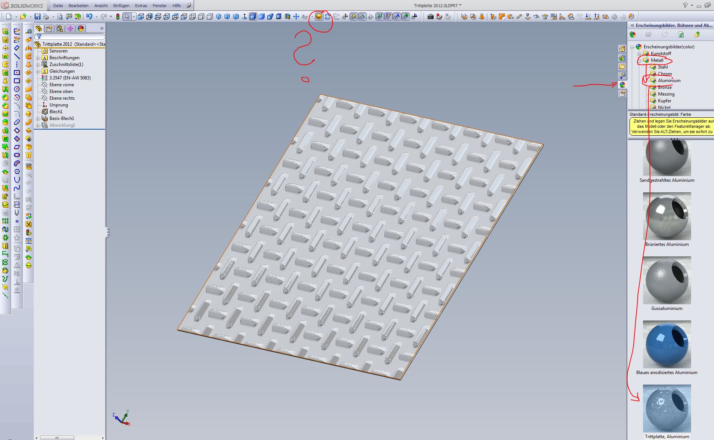
Task: Click the Sensoren tree item
Action: (55, 51)
